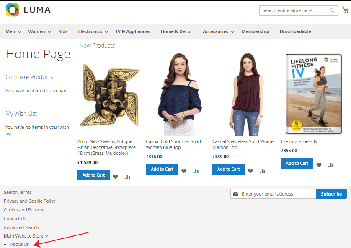
Task: Click the Compare Products heading
Action: point(29,77)
